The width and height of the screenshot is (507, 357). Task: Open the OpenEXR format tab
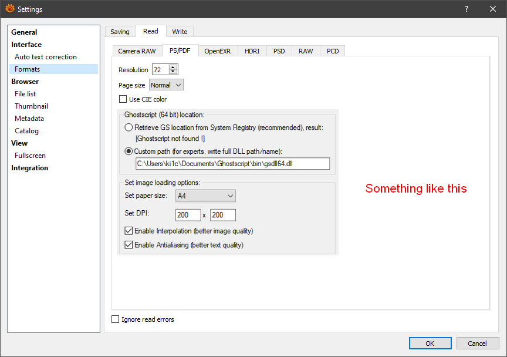(x=217, y=51)
